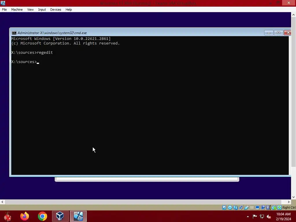This screenshot has width=296, height=222.
Task: Close the VirtualBox VM window
Action: click(x=289, y=3)
